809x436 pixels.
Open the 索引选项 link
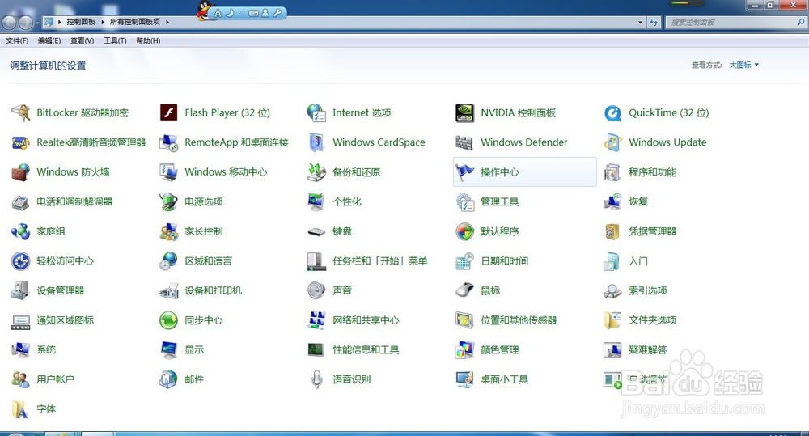tap(647, 290)
